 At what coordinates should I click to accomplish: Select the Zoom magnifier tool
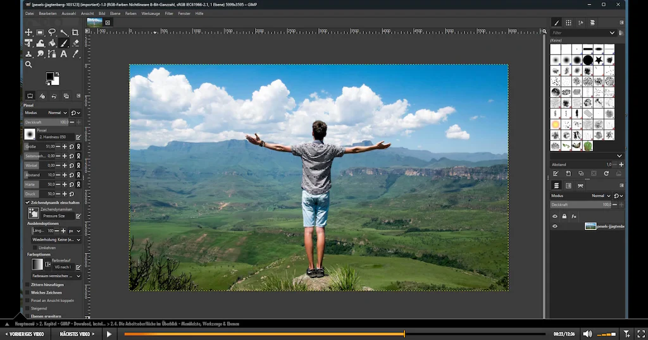[28, 64]
